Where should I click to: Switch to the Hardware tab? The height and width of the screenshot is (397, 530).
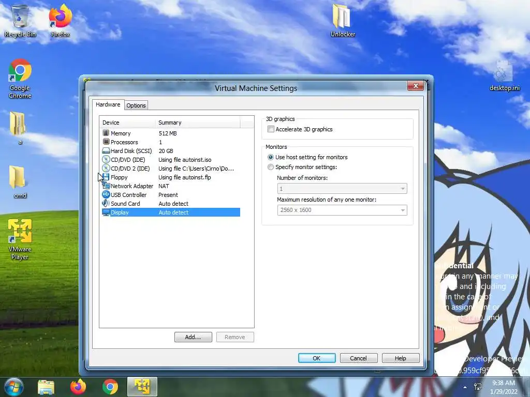point(108,104)
